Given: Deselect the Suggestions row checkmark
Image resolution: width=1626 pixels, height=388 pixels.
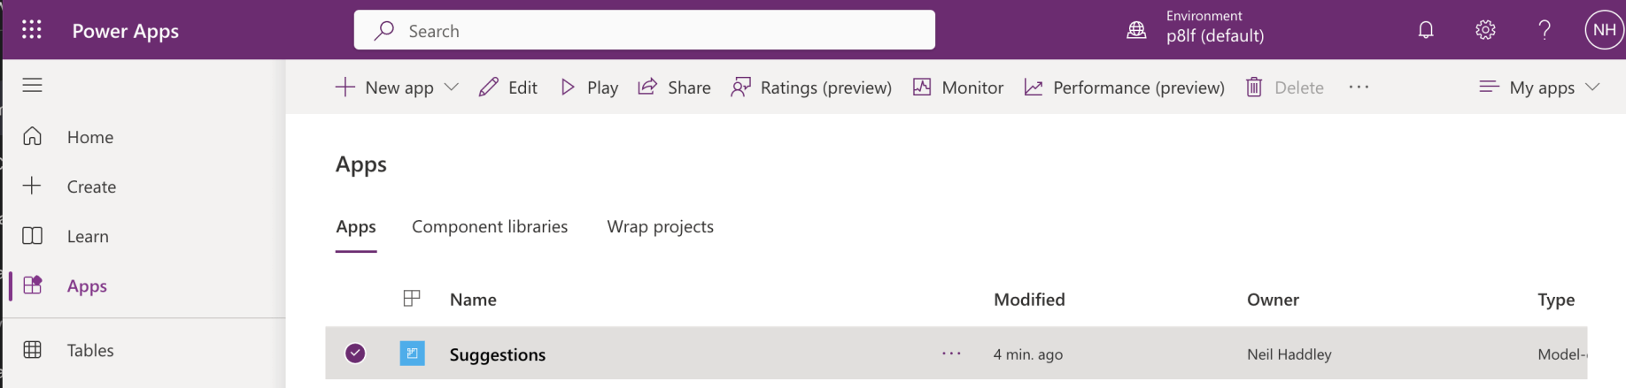Looking at the screenshot, I should pos(355,354).
